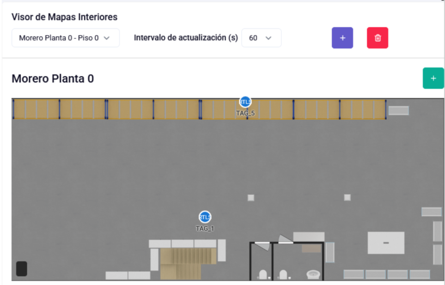Screen dimensions: 445x285
Task: Click the small square pillar on the right
Action: tap(347, 197)
